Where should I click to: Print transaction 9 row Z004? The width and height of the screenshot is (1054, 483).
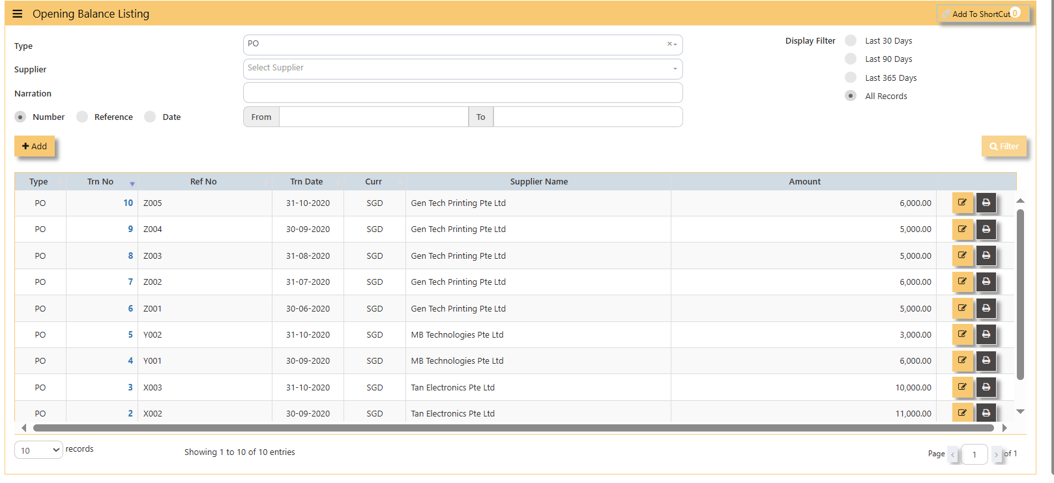click(x=986, y=229)
